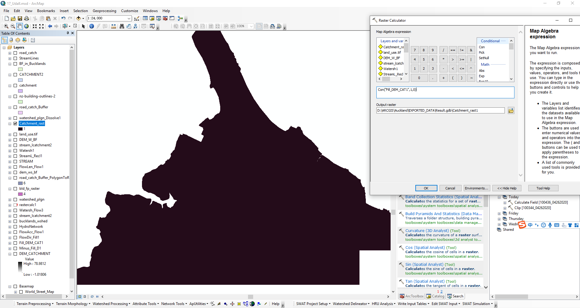Expand Friday in Results window
580x308 pixels.
499,213
